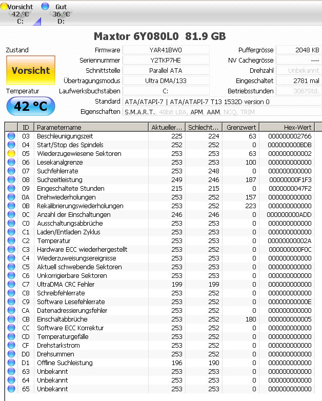Click the Standard field ATA/ATAPI-7
Viewport: 322px width, 401px height.
(222, 102)
